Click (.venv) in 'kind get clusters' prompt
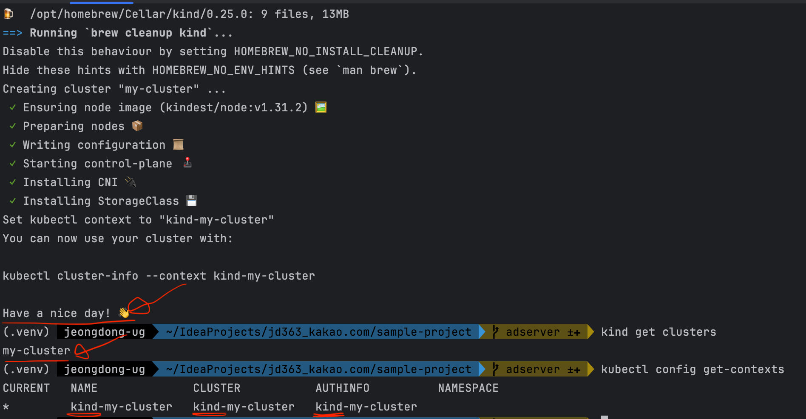The width and height of the screenshot is (806, 419). [26, 332]
